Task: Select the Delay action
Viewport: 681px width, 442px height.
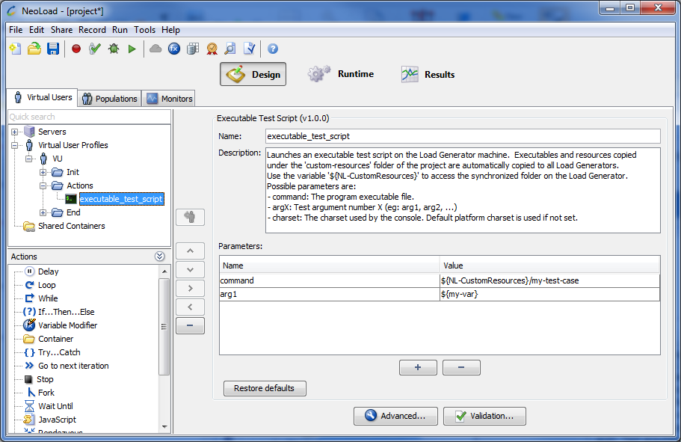Action: click(48, 271)
